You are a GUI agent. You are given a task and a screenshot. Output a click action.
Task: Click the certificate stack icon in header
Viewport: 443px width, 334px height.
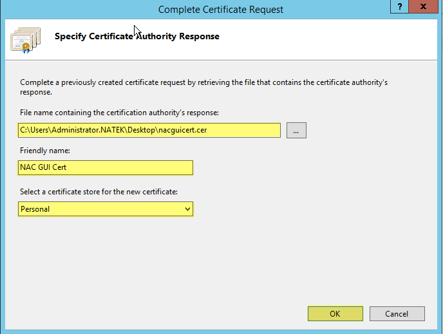pyautogui.click(x=25, y=40)
